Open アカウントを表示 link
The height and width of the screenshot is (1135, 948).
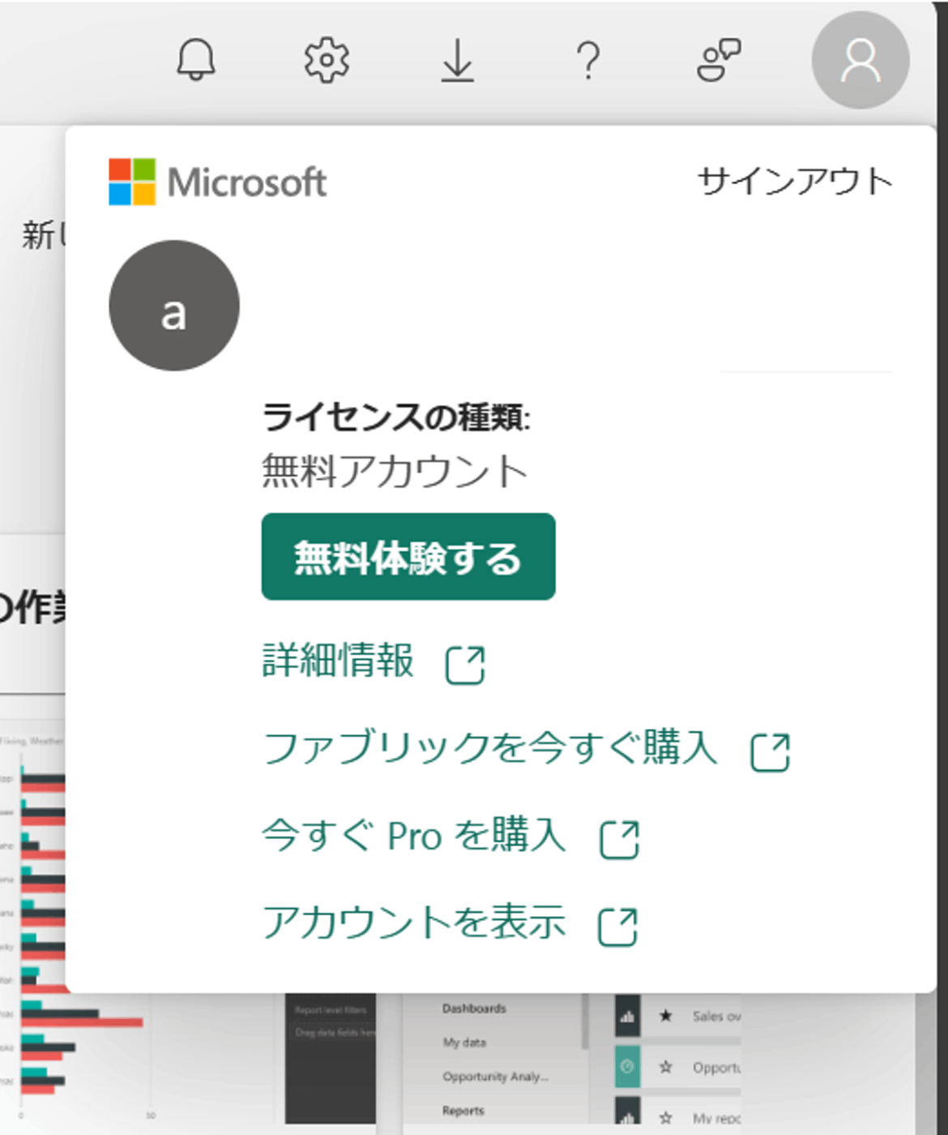(414, 922)
